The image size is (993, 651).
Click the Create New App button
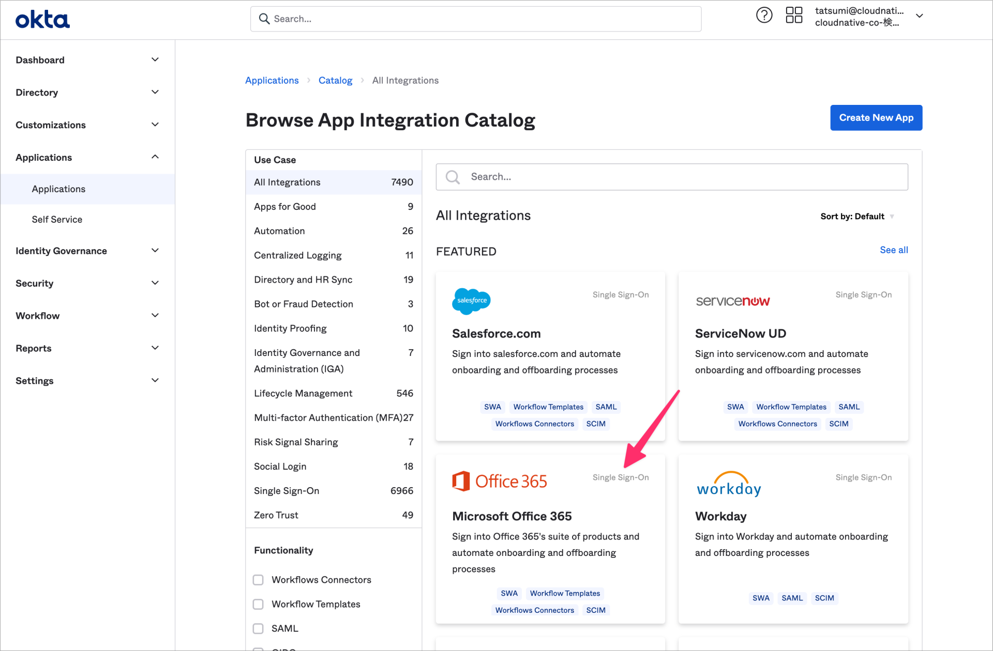click(x=876, y=118)
